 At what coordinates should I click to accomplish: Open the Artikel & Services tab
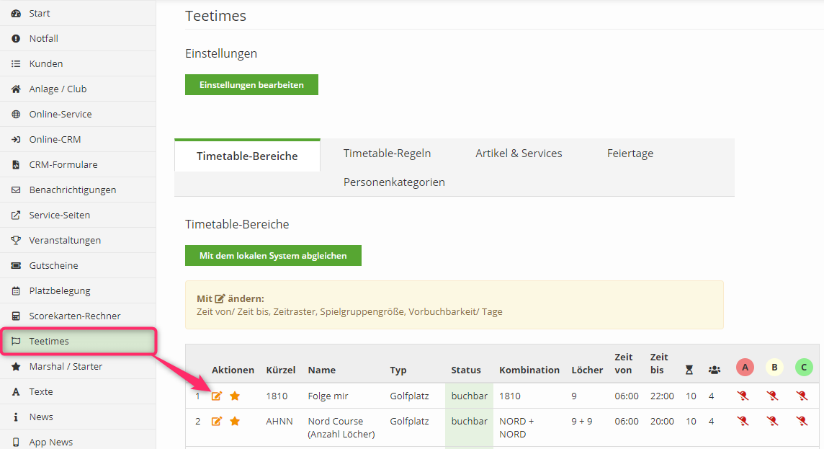(519, 153)
